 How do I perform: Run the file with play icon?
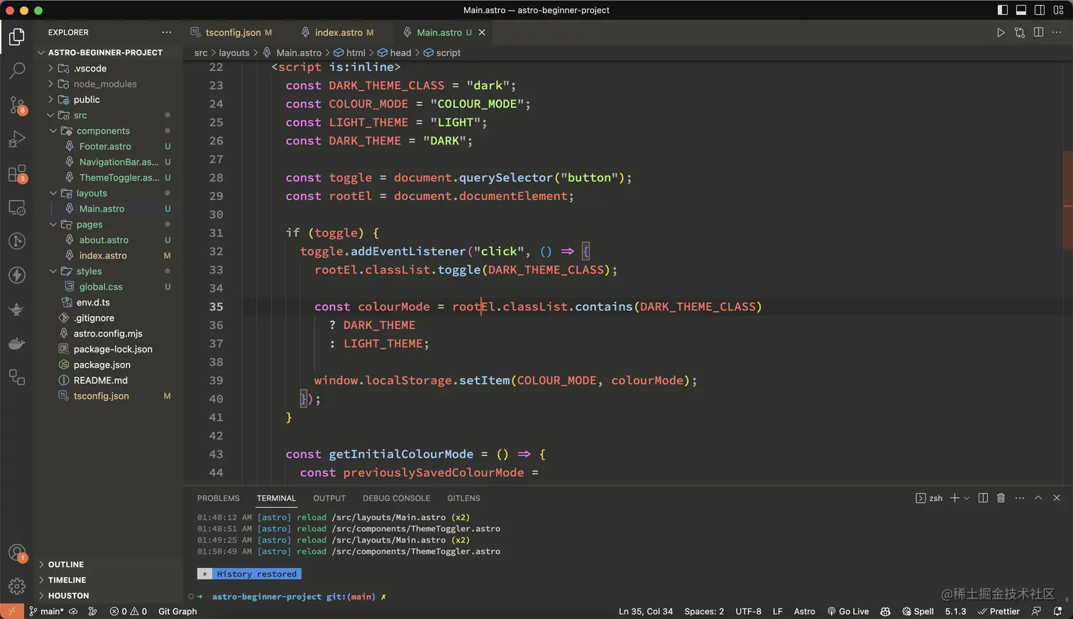(1001, 33)
